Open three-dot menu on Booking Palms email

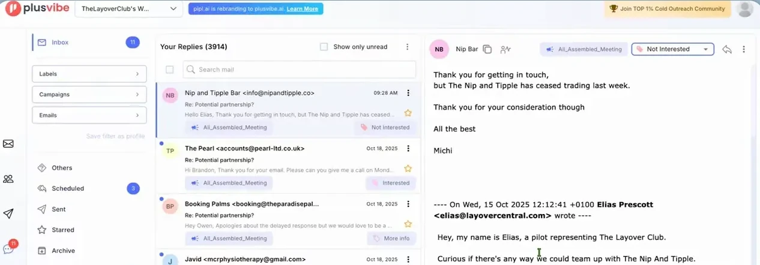coord(408,204)
